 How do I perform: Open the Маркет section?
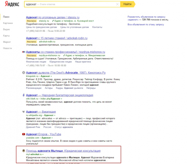(x=7, y=42)
